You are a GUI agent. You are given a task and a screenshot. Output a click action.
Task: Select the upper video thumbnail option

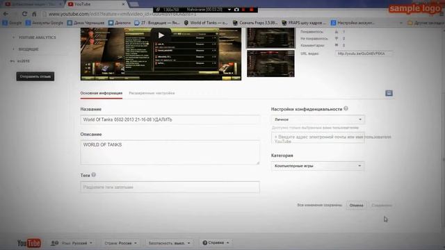pos(270,37)
